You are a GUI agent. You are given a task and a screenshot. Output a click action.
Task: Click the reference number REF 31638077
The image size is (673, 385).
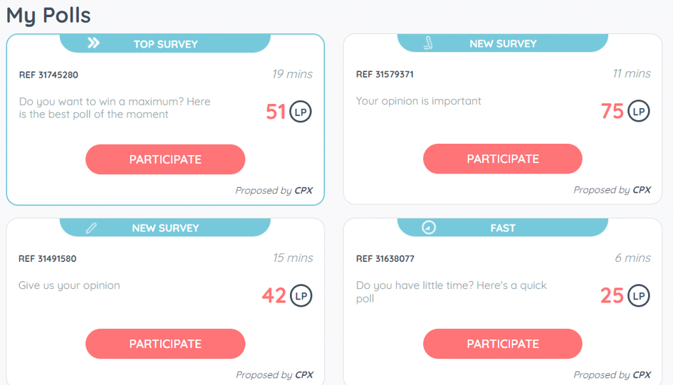click(385, 259)
